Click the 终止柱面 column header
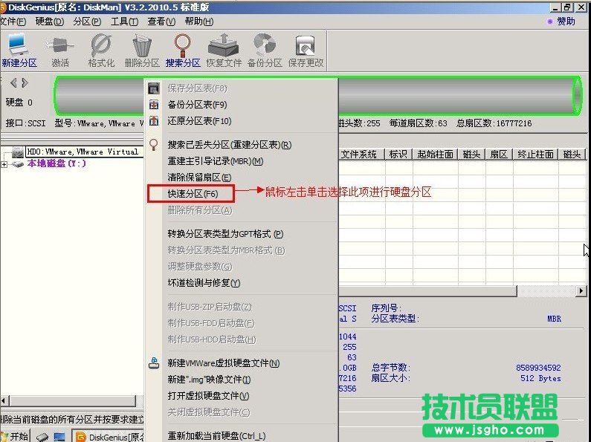591x442 pixels. 535,155
